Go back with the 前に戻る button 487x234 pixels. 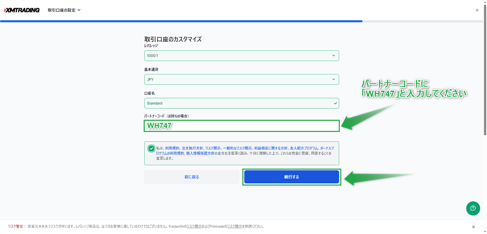coord(192,177)
